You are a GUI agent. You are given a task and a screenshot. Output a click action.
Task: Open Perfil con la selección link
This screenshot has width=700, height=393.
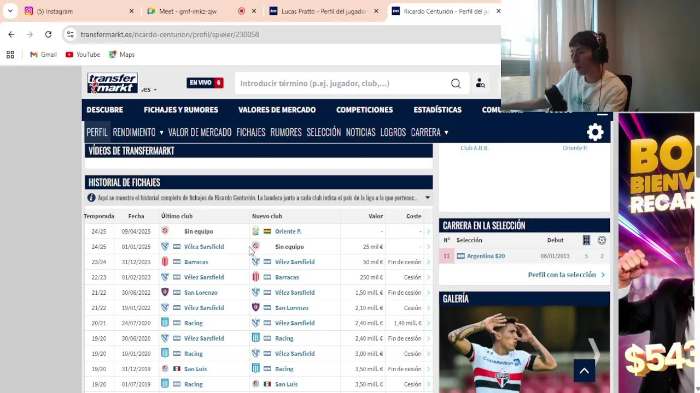coord(567,275)
